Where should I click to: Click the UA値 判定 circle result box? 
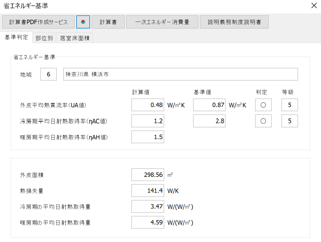point(263,105)
